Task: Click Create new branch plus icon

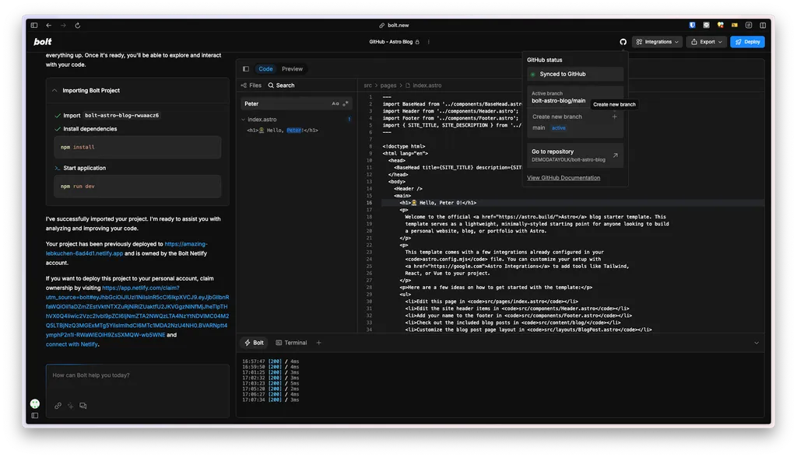Action: pyautogui.click(x=615, y=117)
